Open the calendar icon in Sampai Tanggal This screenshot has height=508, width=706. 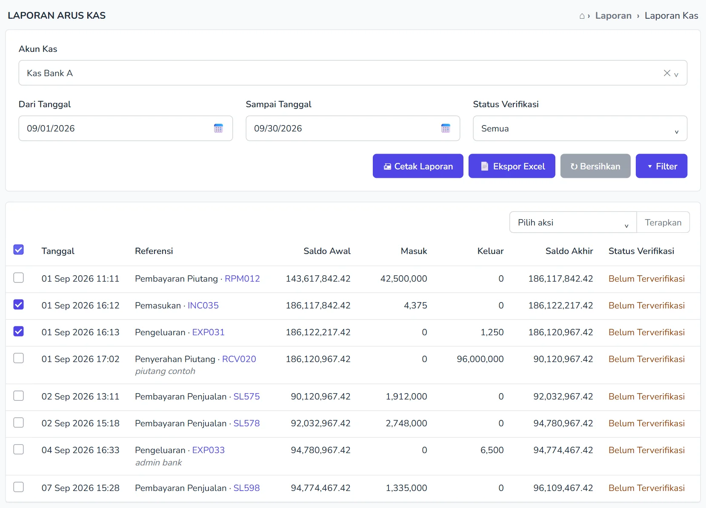coord(446,128)
